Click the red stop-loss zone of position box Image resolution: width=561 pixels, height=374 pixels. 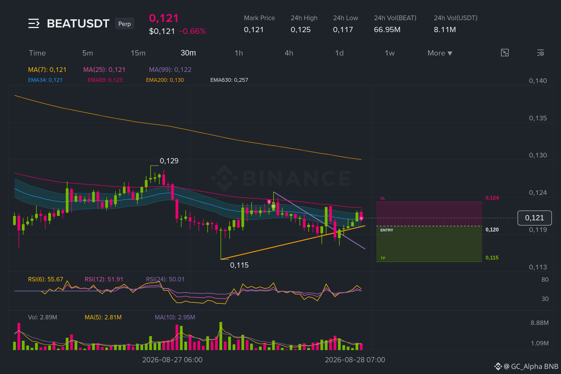click(x=429, y=214)
